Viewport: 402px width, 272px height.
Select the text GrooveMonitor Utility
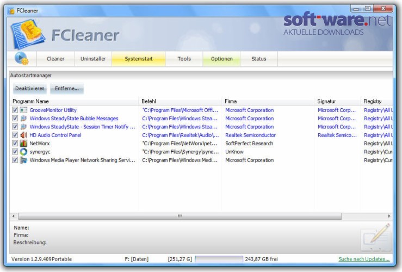53,110
